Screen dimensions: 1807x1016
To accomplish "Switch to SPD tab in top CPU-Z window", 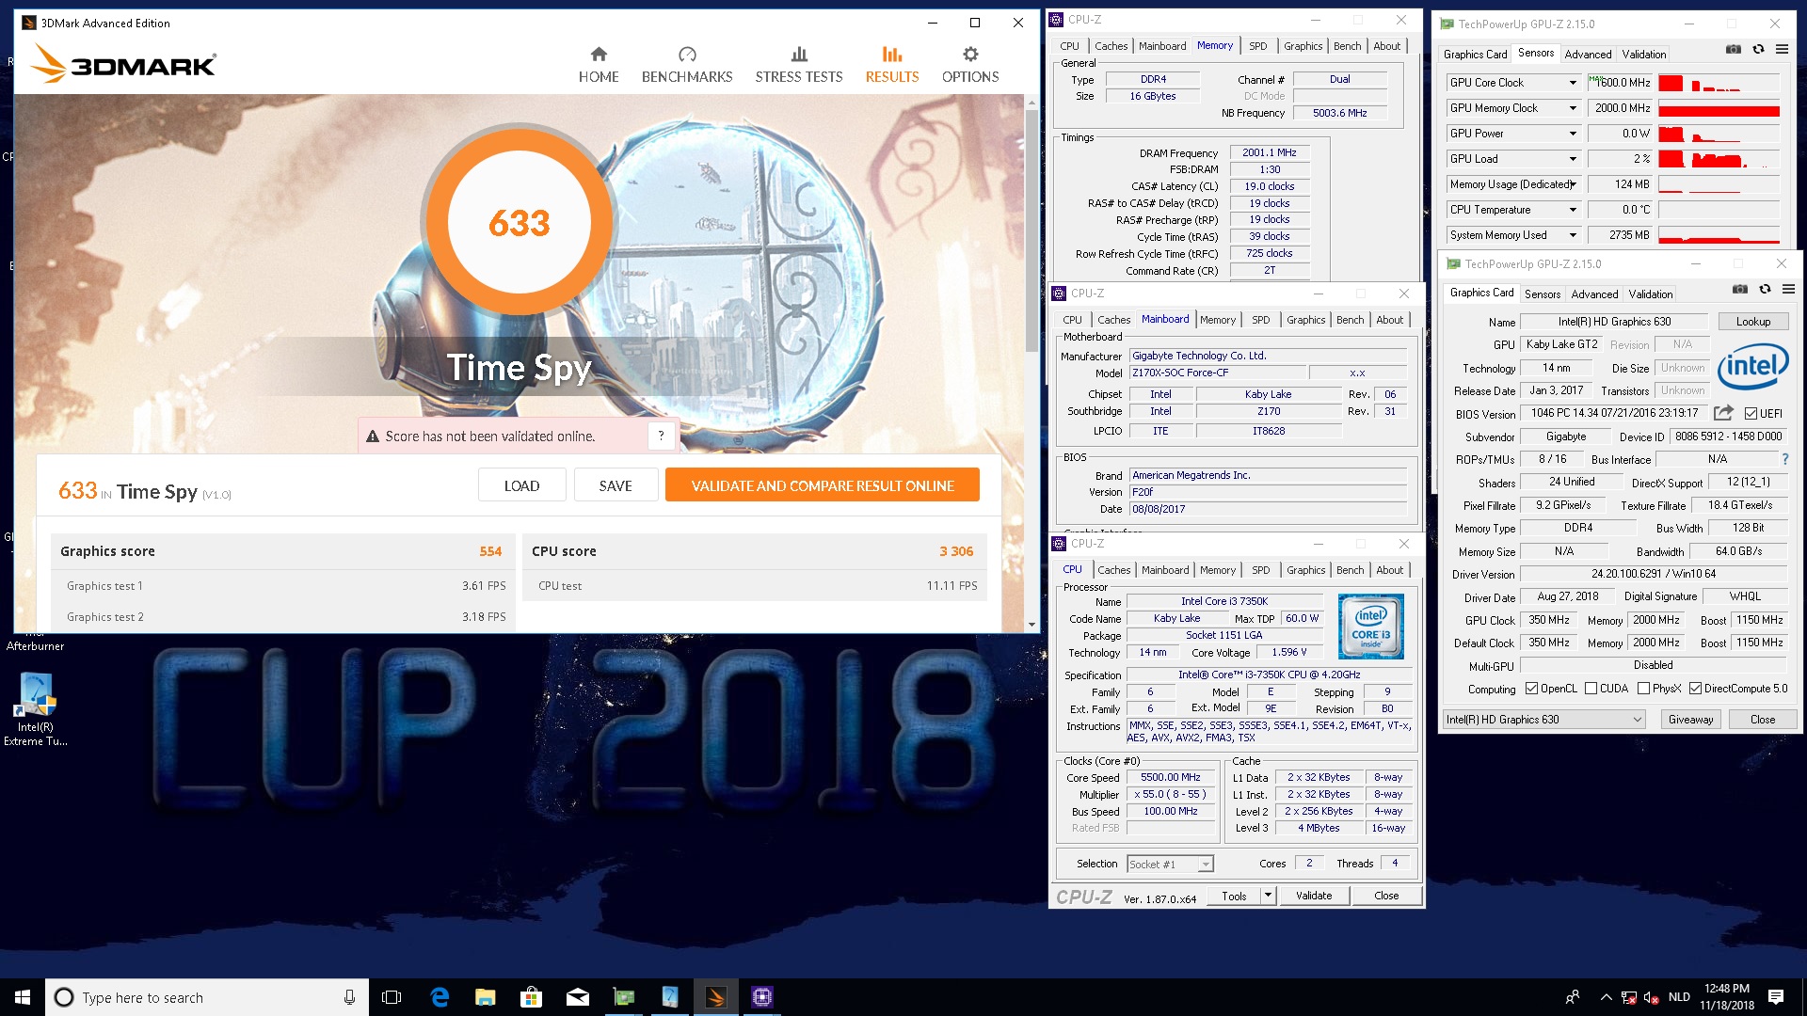I will [1257, 46].
